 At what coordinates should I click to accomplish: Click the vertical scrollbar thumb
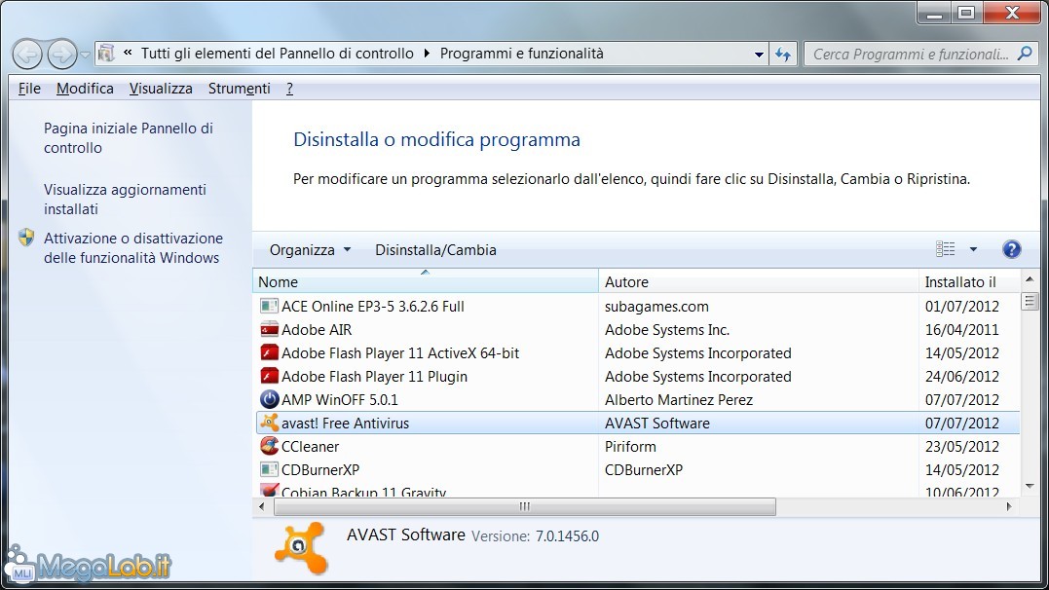(1030, 301)
